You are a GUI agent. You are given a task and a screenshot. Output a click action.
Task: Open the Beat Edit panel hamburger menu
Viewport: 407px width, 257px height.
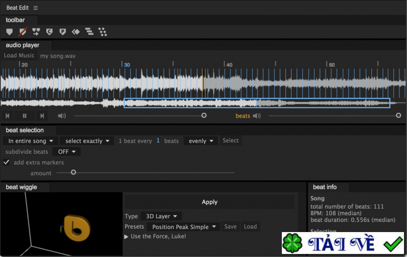tap(35, 8)
